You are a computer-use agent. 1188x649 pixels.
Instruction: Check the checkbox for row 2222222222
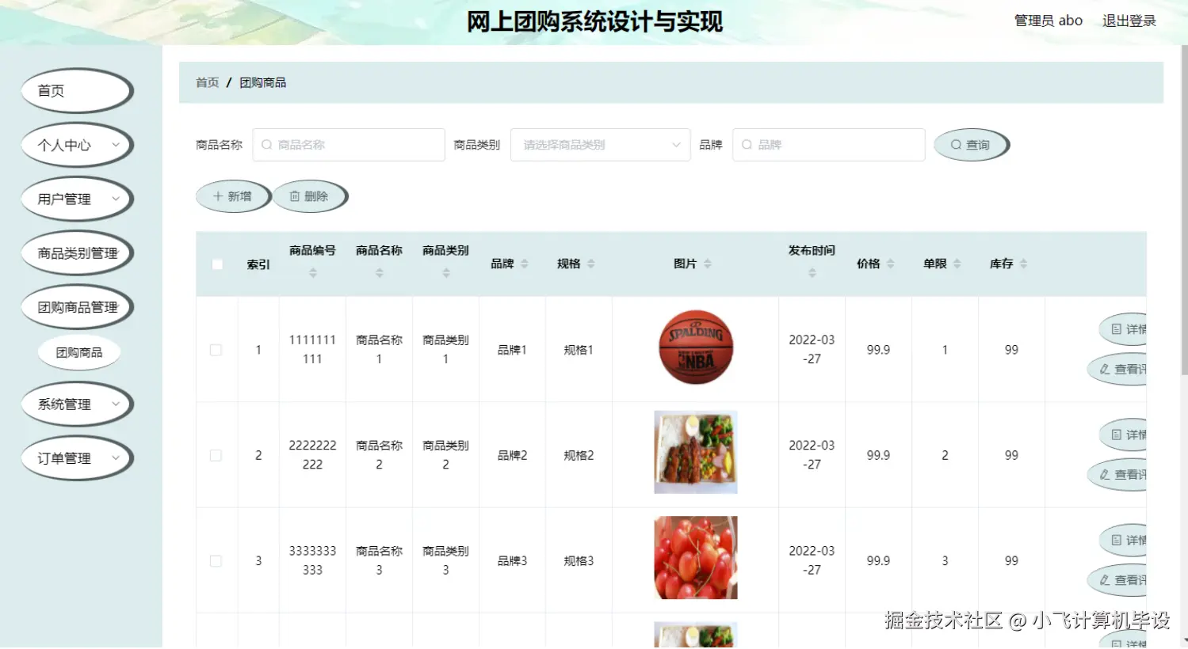(x=216, y=455)
